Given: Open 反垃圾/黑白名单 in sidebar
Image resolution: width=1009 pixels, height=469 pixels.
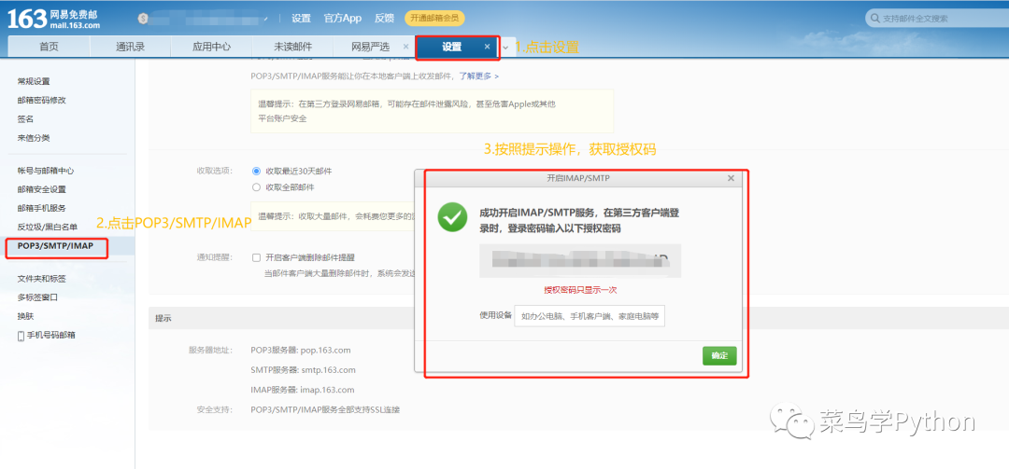Looking at the screenshot, I should 47,227.
